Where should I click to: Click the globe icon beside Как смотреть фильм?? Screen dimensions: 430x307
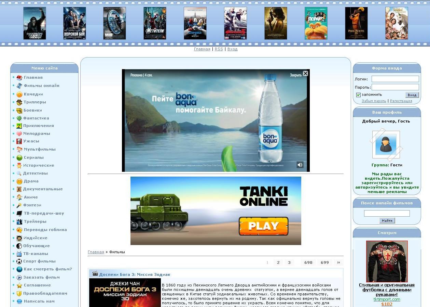[x=19, y=269]
